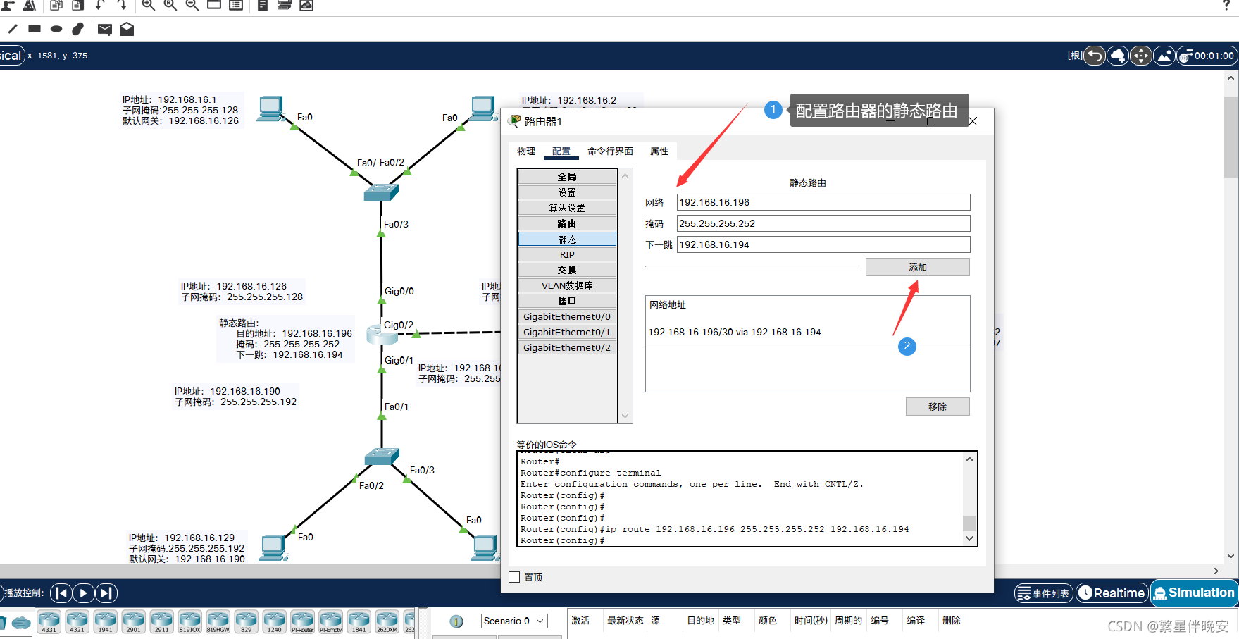Click the set background image icon
The height and width of the screenshot is (639, 1239).
coord(1164,56)
